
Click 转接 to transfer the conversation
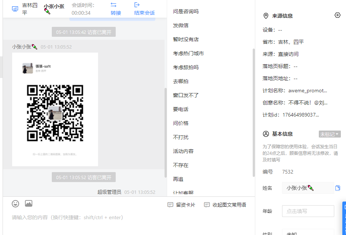[116, 13]
